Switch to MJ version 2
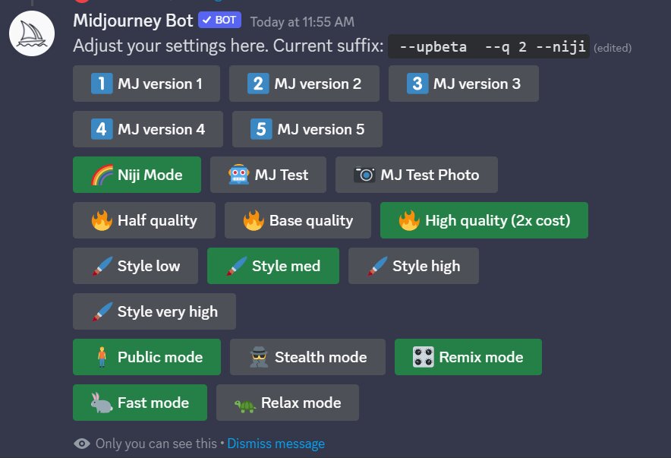Screen dimensions: 671x458 (304, 84)
